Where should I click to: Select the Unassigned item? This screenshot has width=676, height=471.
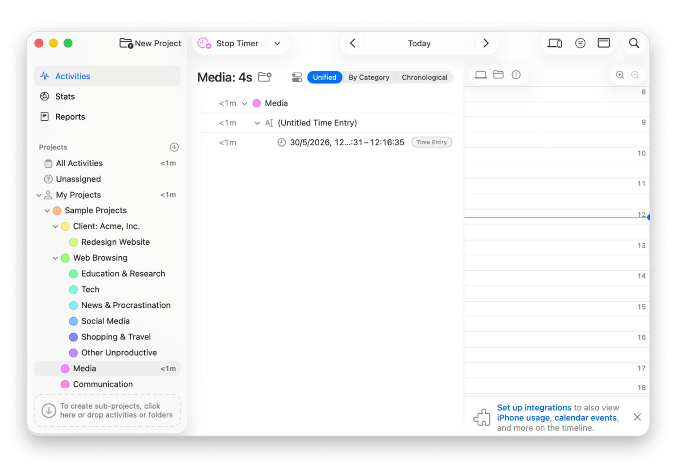coord(107,179)
